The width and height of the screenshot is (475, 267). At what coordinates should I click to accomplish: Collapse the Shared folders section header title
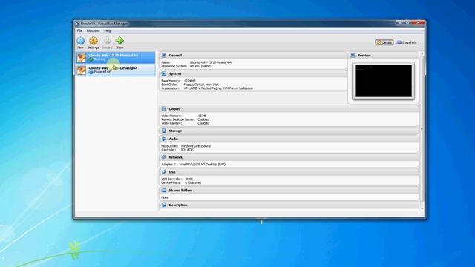coord(180,191)
